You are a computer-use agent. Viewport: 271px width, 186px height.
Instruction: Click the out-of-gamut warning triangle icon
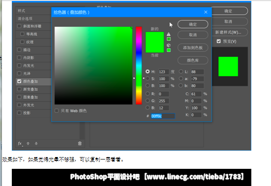[x=169, y=34]
